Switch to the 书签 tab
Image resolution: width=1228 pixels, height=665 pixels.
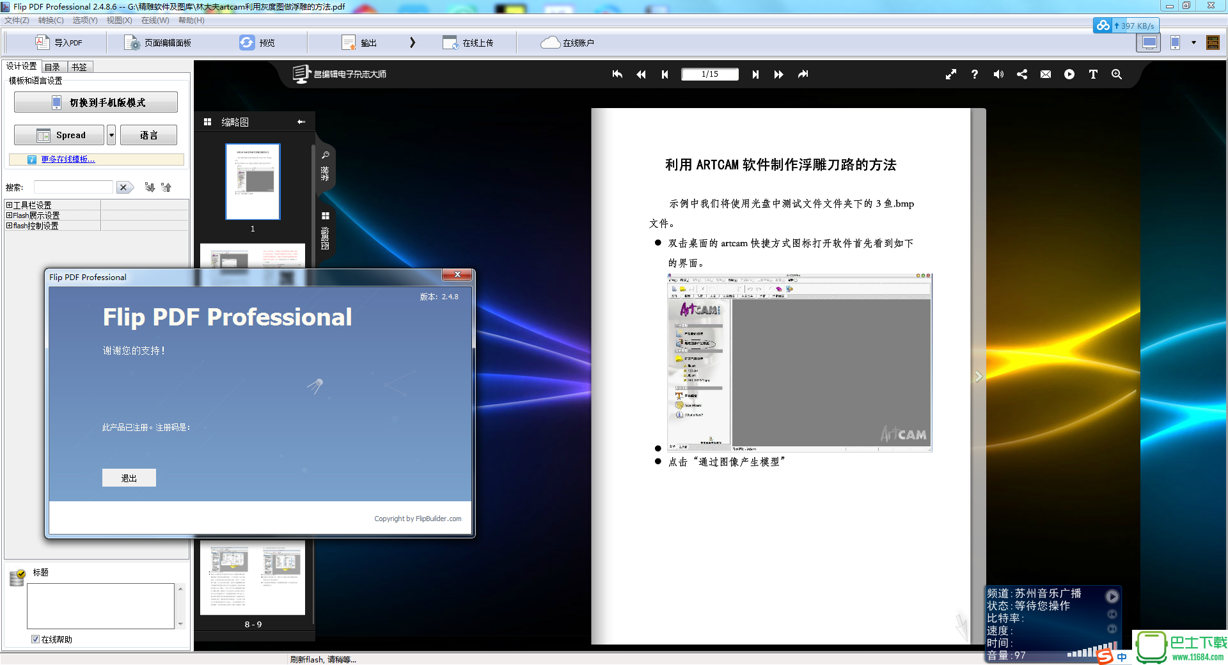click(x=79, y=67)
